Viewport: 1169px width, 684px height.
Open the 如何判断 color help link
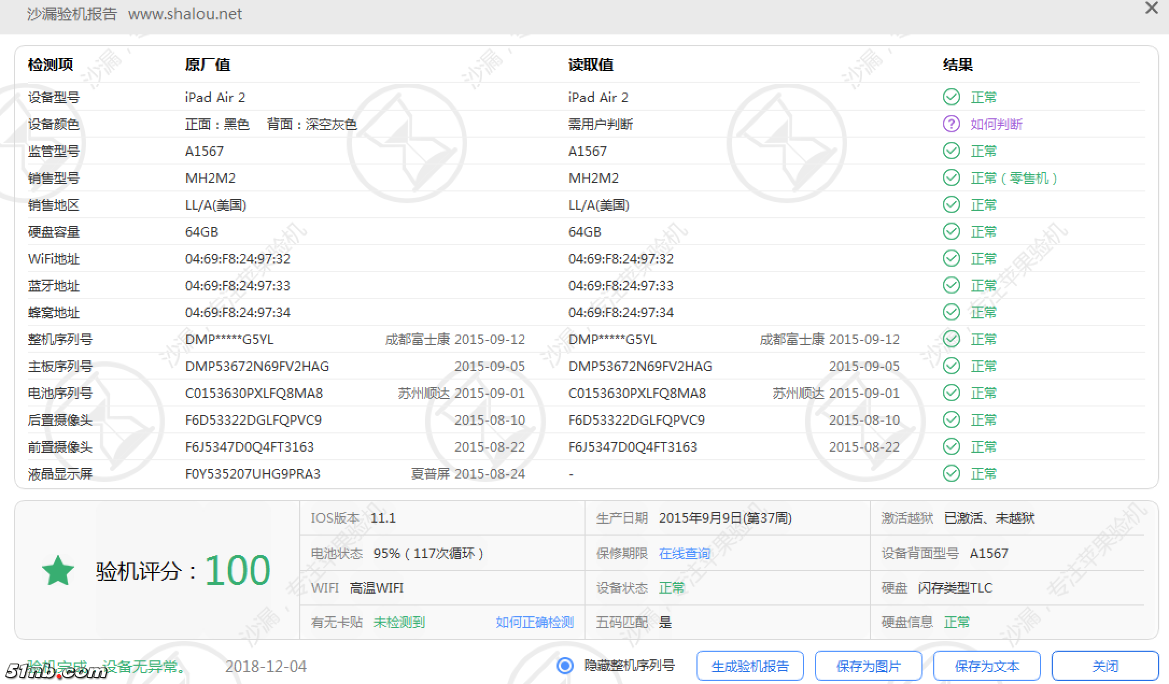[996, 124]
